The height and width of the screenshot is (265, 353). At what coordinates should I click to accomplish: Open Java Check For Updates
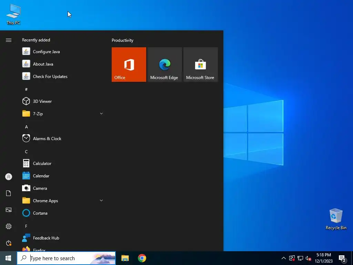[x=63, y=76]
